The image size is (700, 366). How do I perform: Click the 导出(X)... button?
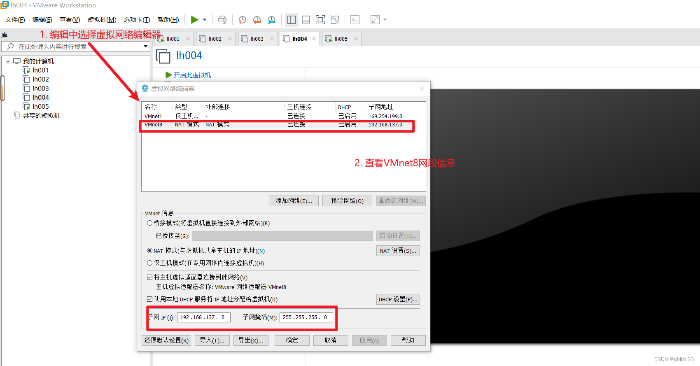click(x=251, y=340)
